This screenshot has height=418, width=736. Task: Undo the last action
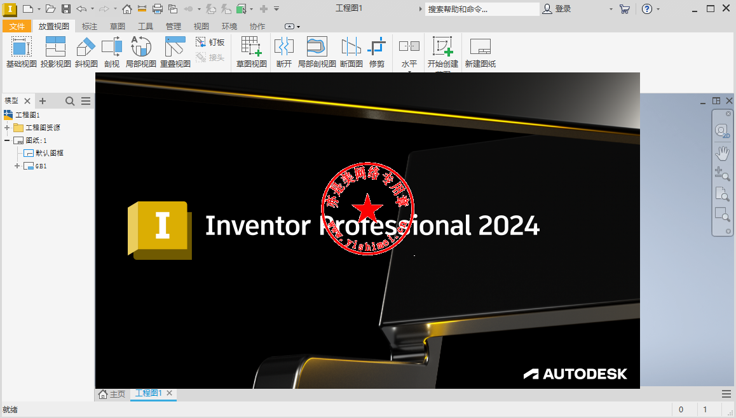click(81, 8)
